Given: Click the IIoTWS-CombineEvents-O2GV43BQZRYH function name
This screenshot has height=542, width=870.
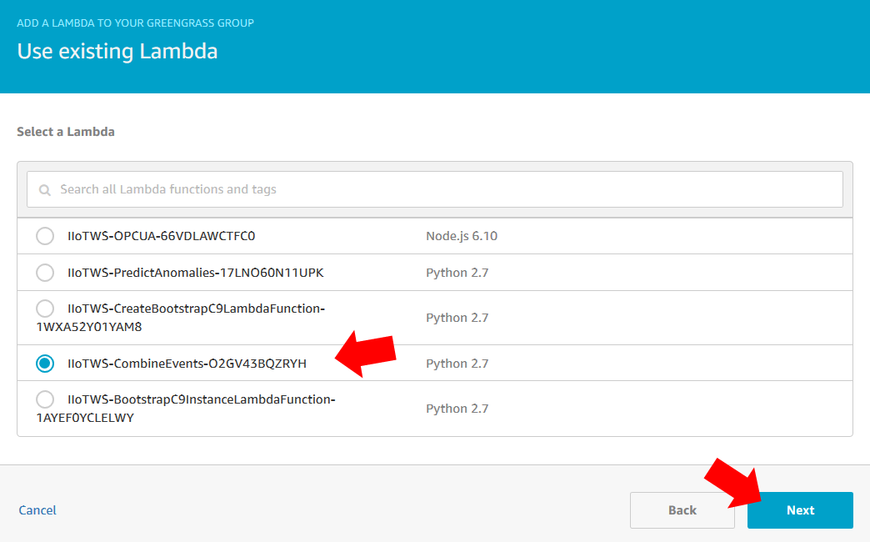Looking at the screenshot, I should coord(187,364).
